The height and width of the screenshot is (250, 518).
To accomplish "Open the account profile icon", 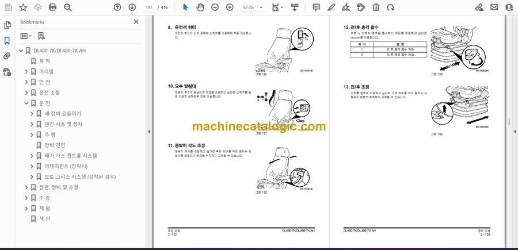I will pyautogui.click(x=509, y=7).
